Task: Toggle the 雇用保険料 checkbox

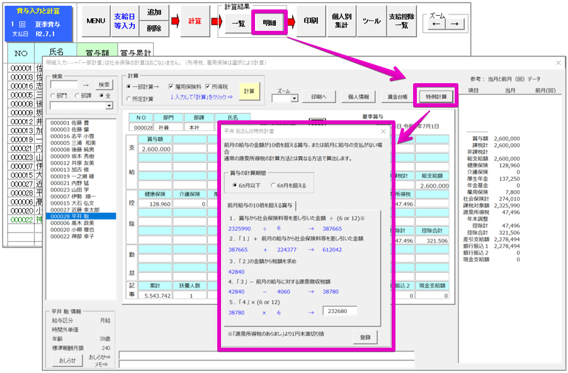Action: pos(185,87)
